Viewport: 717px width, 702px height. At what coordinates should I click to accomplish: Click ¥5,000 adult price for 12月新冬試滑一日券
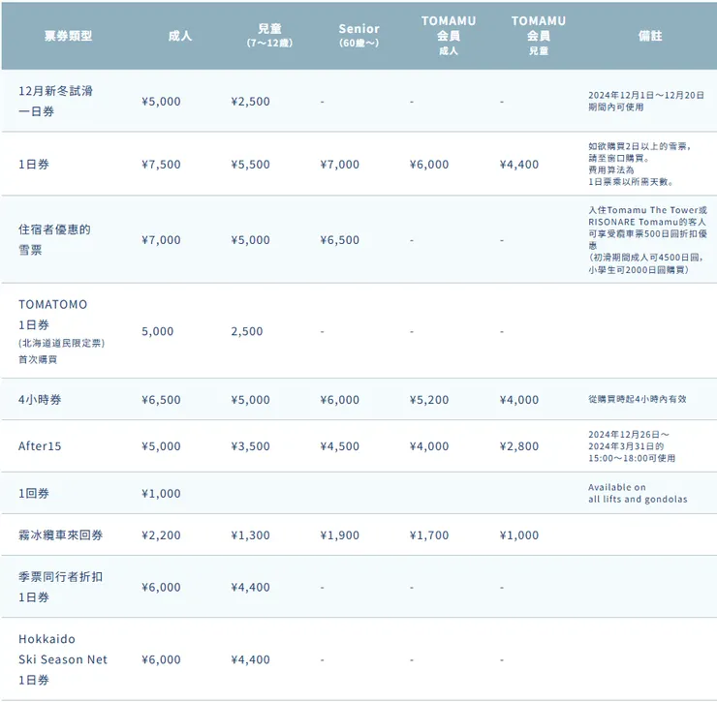[x=161, y=102]
